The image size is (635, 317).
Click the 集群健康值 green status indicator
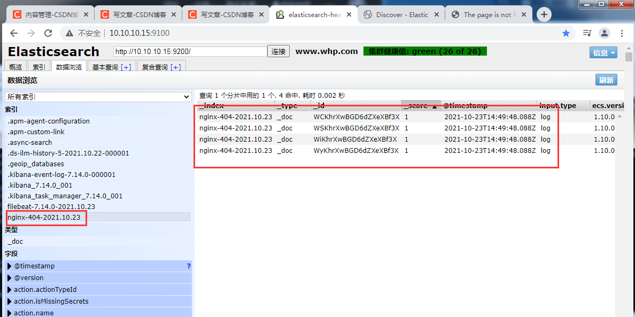point(425,51)
